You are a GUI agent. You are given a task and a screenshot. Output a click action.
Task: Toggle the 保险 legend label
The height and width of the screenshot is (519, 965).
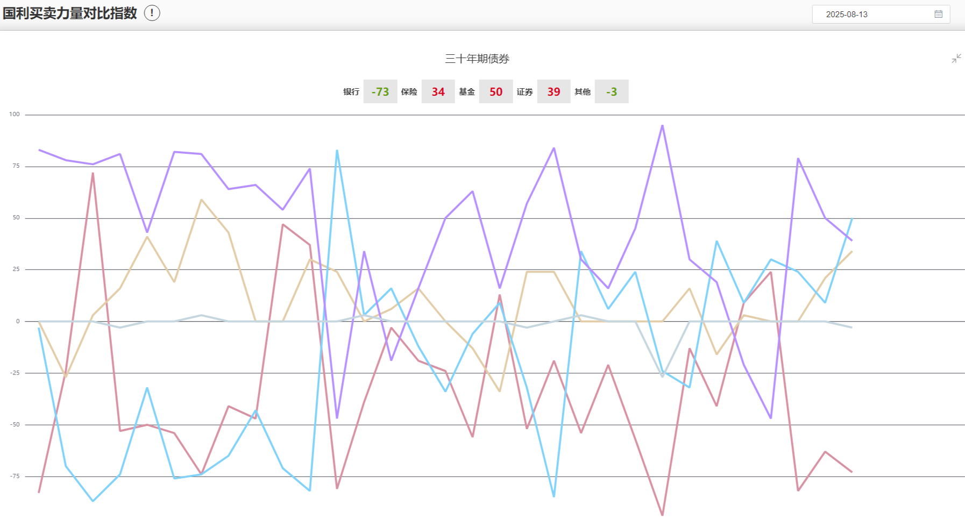pos(409,92)
